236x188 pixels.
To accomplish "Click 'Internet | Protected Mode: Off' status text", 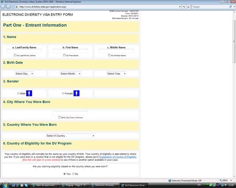I will click(x=187, y=181).
